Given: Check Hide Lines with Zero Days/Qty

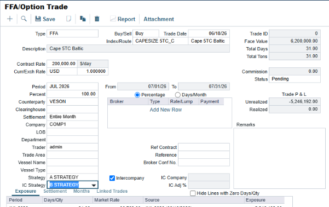Looking at the screenshot, I should [193, 193].
